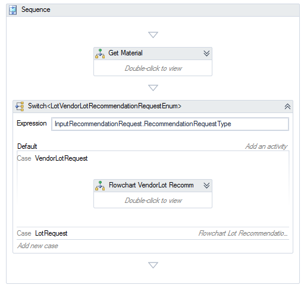This screenshot has height=291, width=304.
Task: Click the Expression input field
Action: pos(170,124)
